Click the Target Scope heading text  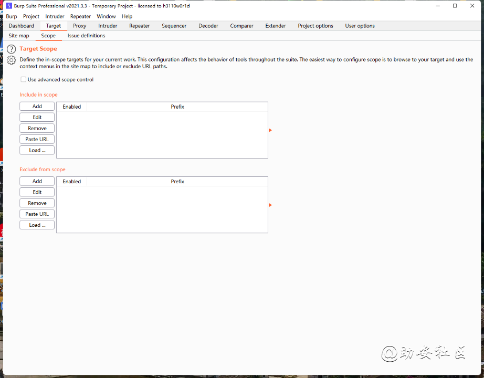point(38,49)
